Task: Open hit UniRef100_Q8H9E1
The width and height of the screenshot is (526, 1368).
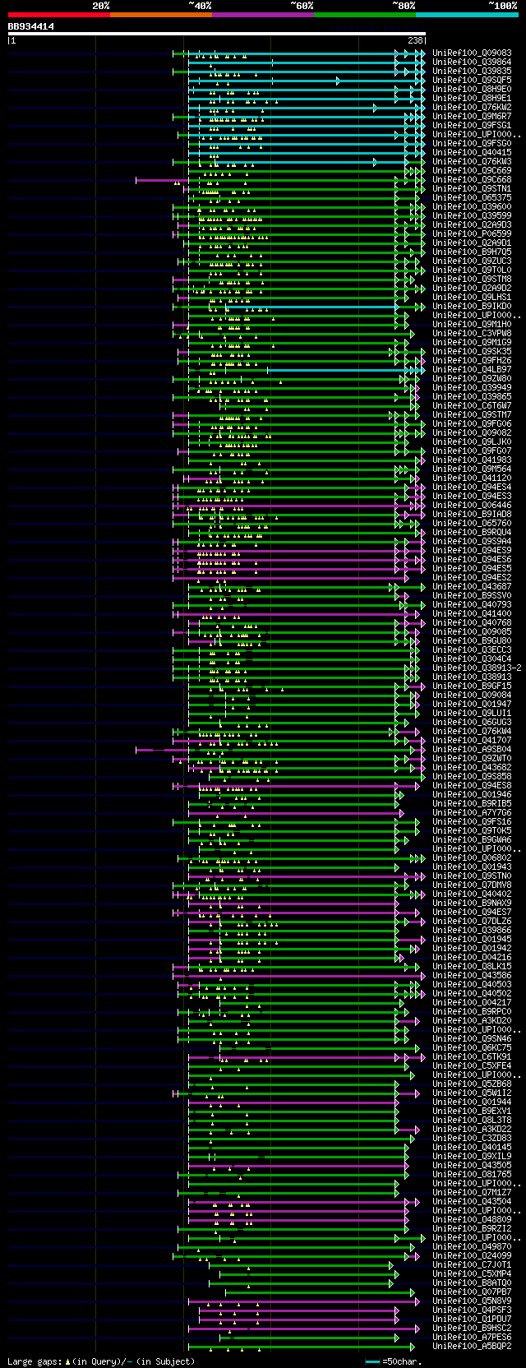Action: [x=472, y=98]
